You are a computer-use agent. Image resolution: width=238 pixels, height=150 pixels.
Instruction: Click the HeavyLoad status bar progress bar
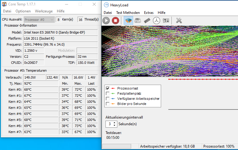(x=117, y=146)
